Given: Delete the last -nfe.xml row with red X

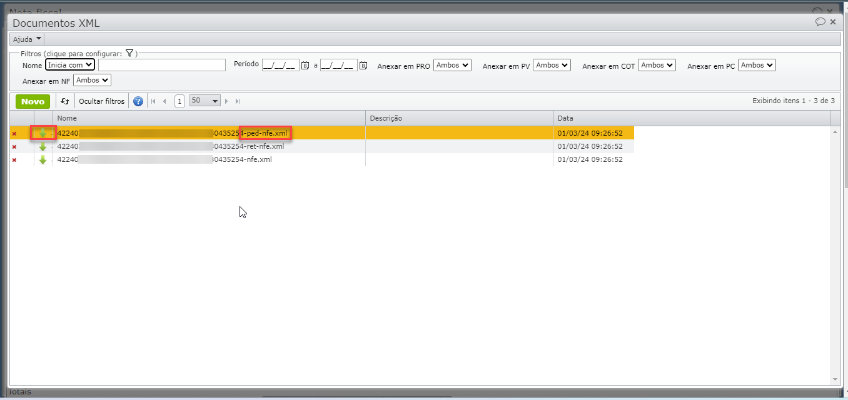Looking at the screenshot, I should [x=14, y=159].
